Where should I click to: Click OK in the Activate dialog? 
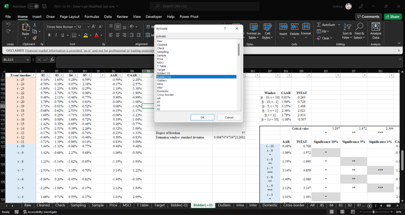point(202,118)
